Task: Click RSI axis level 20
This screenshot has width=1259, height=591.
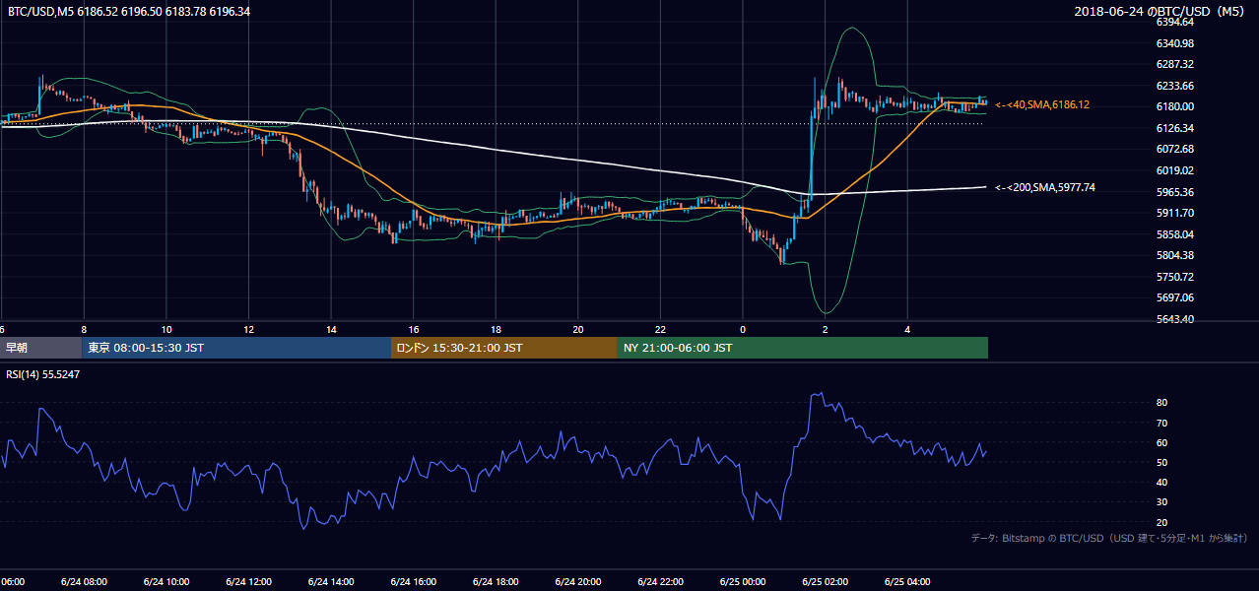Action: (1162, 522)
